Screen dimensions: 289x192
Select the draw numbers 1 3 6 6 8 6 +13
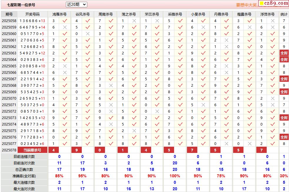point(32,21)
